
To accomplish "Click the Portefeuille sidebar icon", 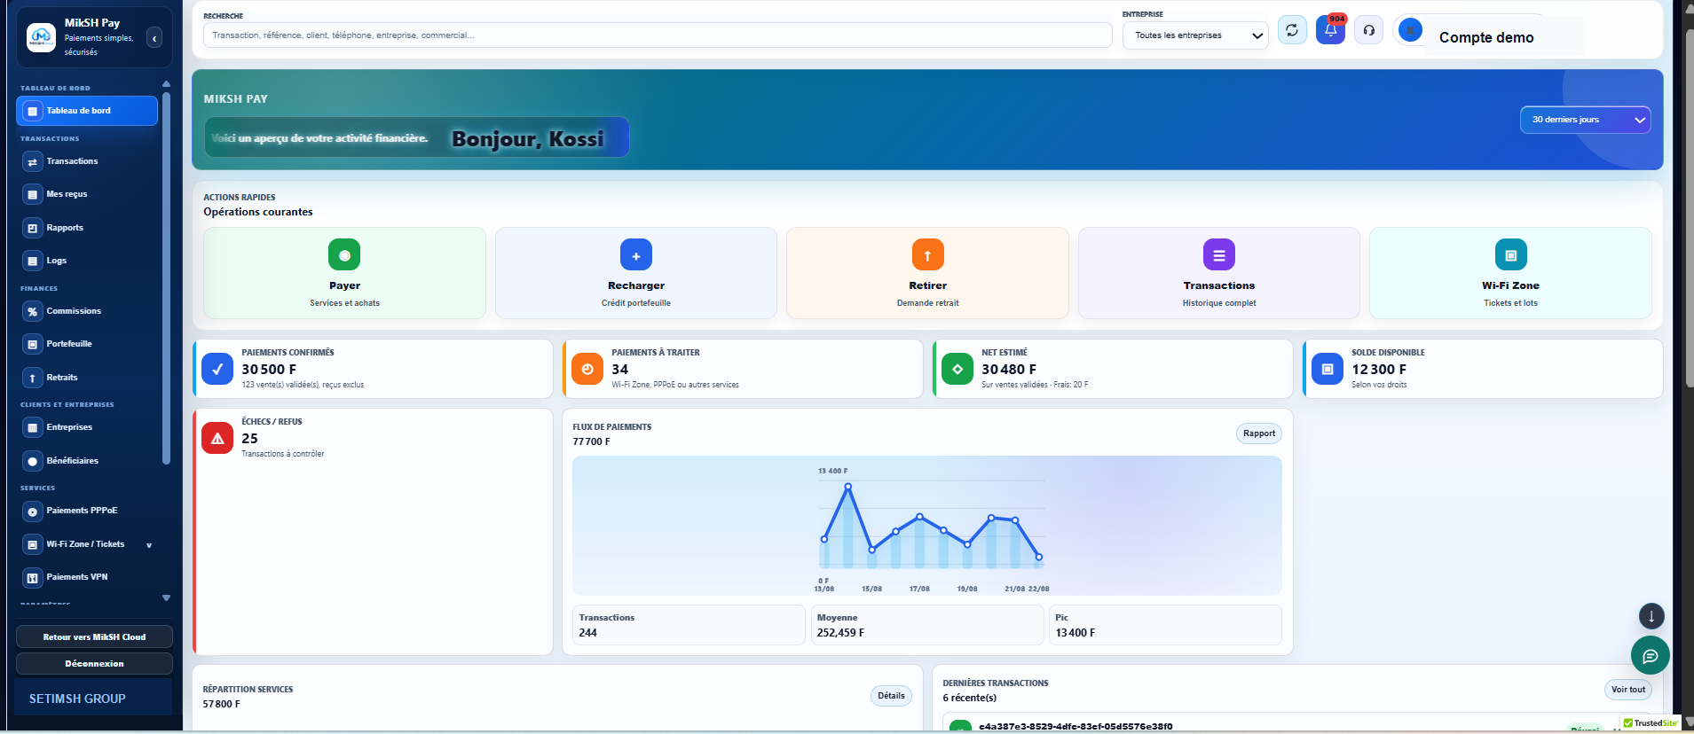I will pos(33,344).
